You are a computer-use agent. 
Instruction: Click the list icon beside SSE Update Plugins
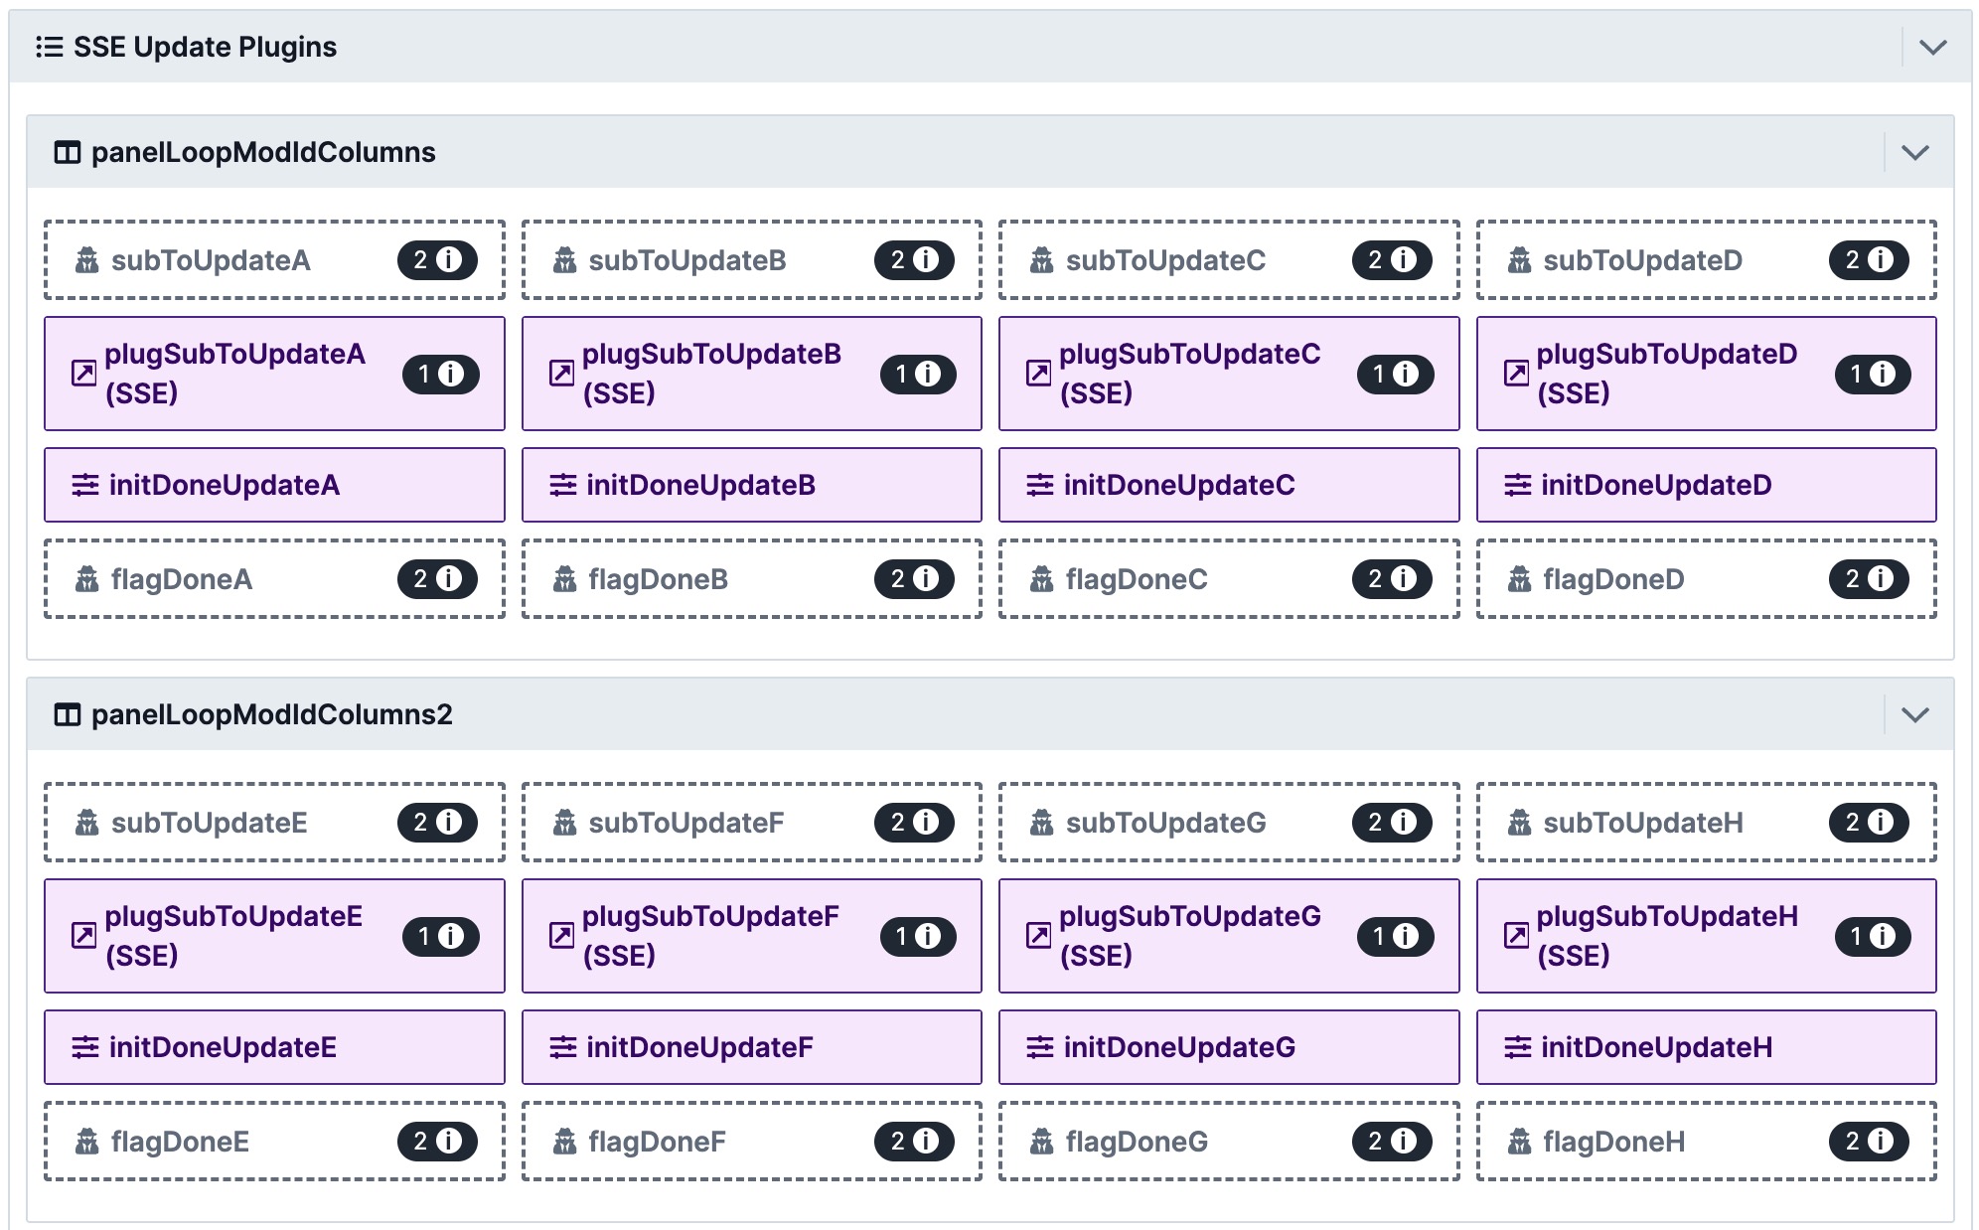tap(50, 47)
